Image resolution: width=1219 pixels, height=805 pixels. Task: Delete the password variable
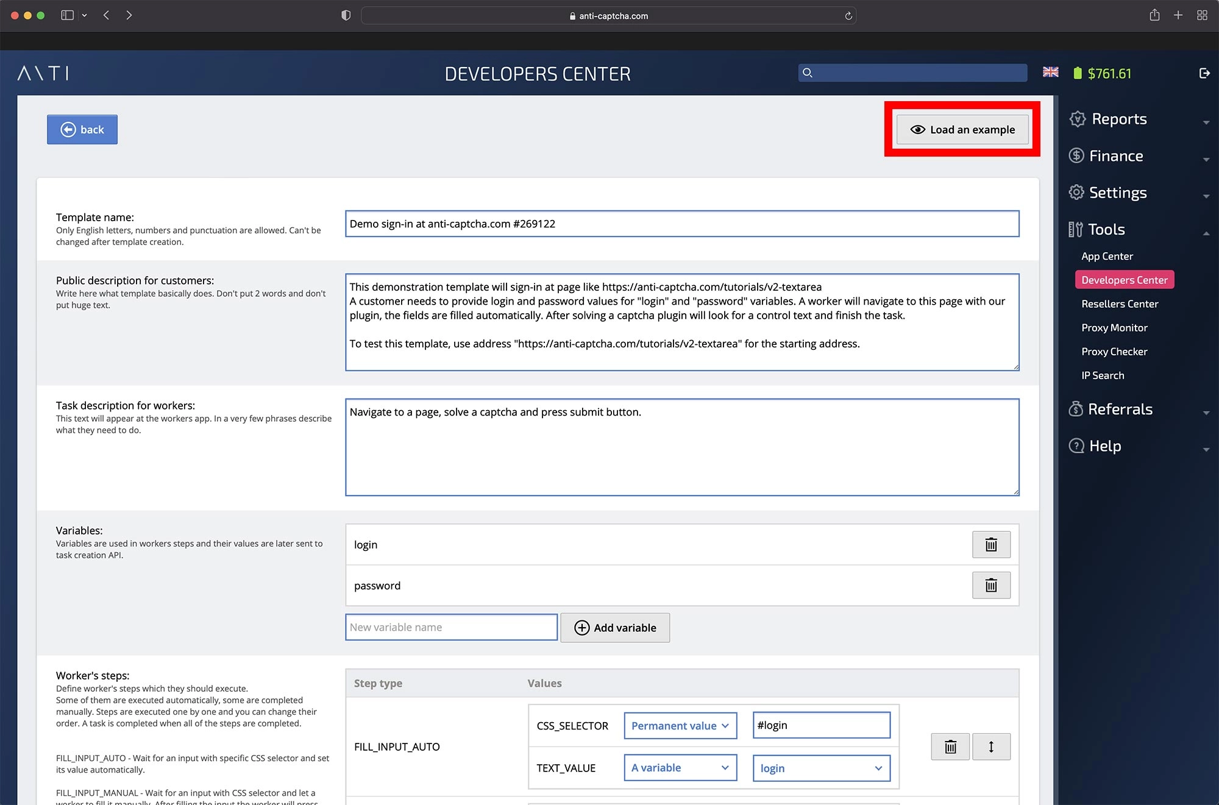click(990, 585)
